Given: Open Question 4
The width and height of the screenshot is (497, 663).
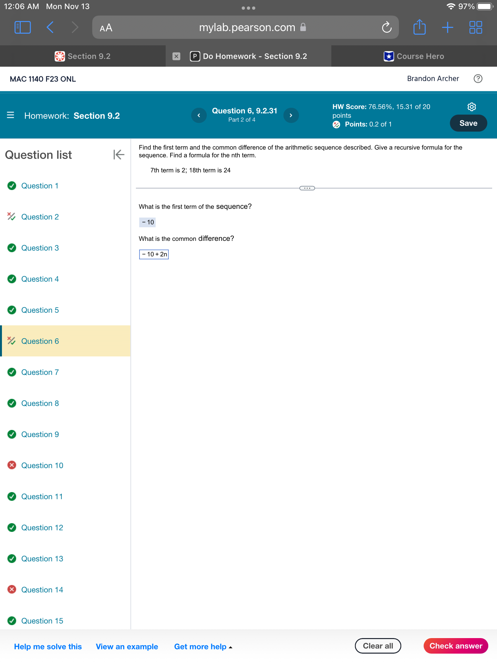Looking at the screenshot, I should (40, 279).
